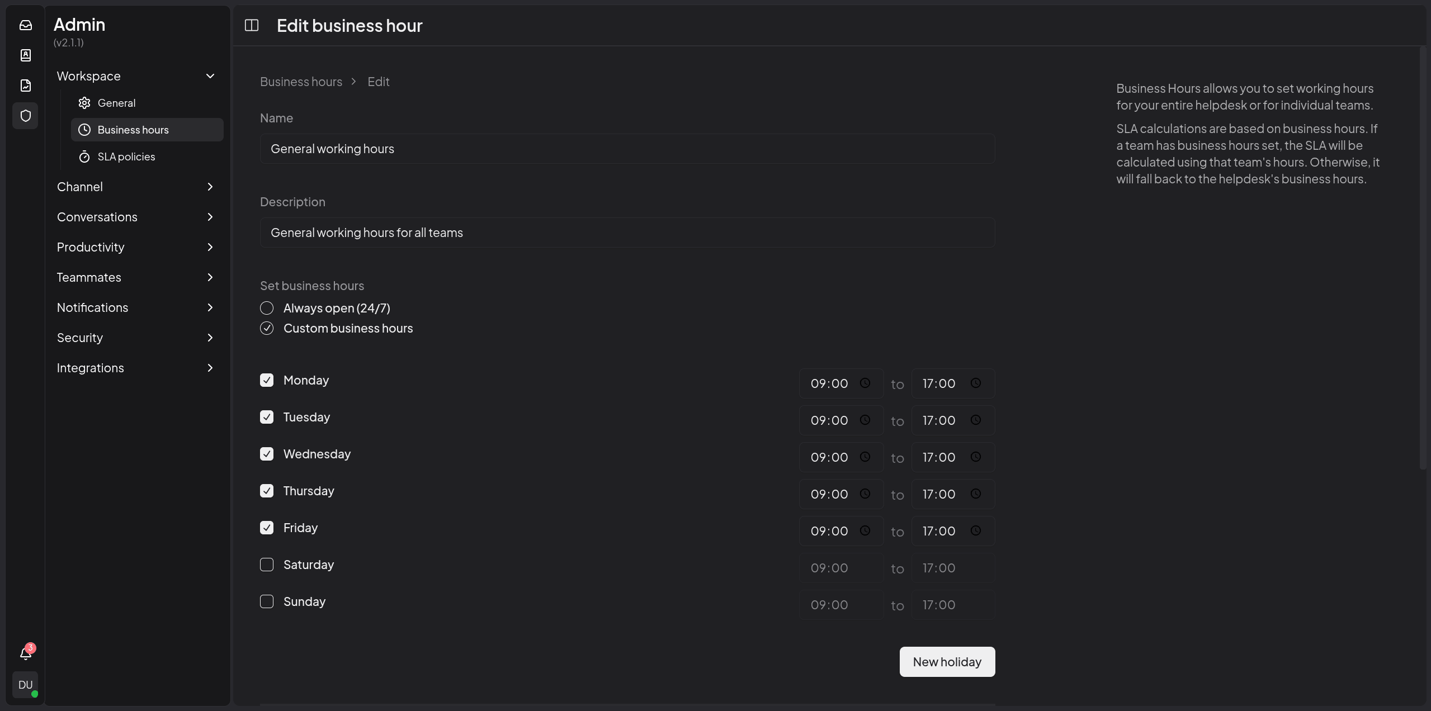Click the admin shield icon

click(26, 116)
